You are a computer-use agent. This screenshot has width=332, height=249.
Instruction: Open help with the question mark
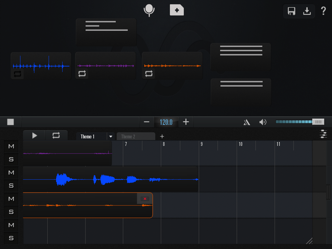323,11
